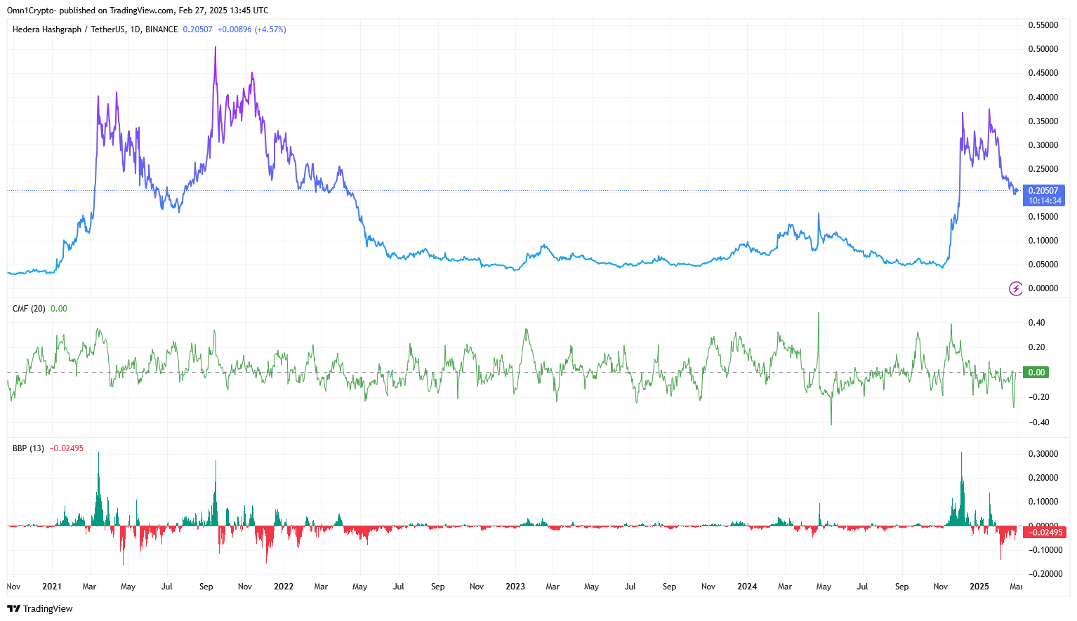Click the 0.40 CMF axis label
This screenshot has height=621, width=1077.
point(1036,323)
